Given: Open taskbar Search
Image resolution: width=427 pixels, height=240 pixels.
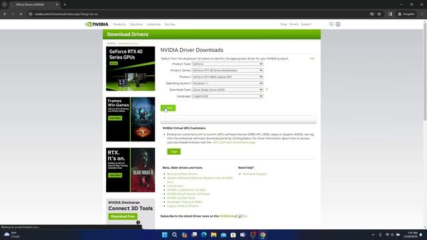Looking at the screenshot, I should (174, 235).
